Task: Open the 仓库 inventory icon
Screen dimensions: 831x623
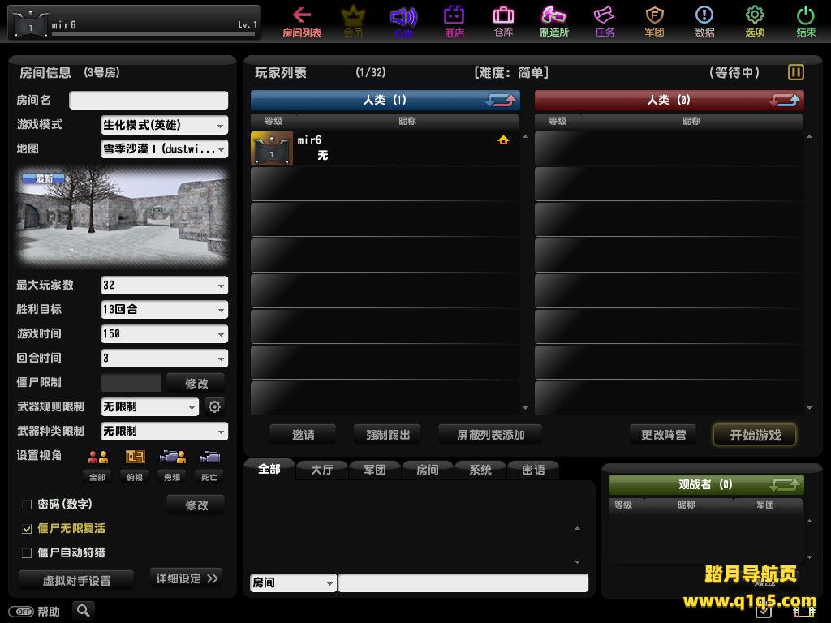Action: click(503, 21)
